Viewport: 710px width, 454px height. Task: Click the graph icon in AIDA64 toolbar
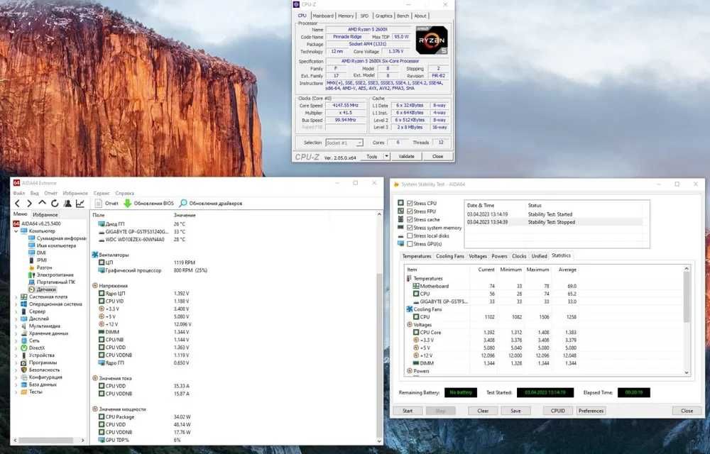(80, 204)
